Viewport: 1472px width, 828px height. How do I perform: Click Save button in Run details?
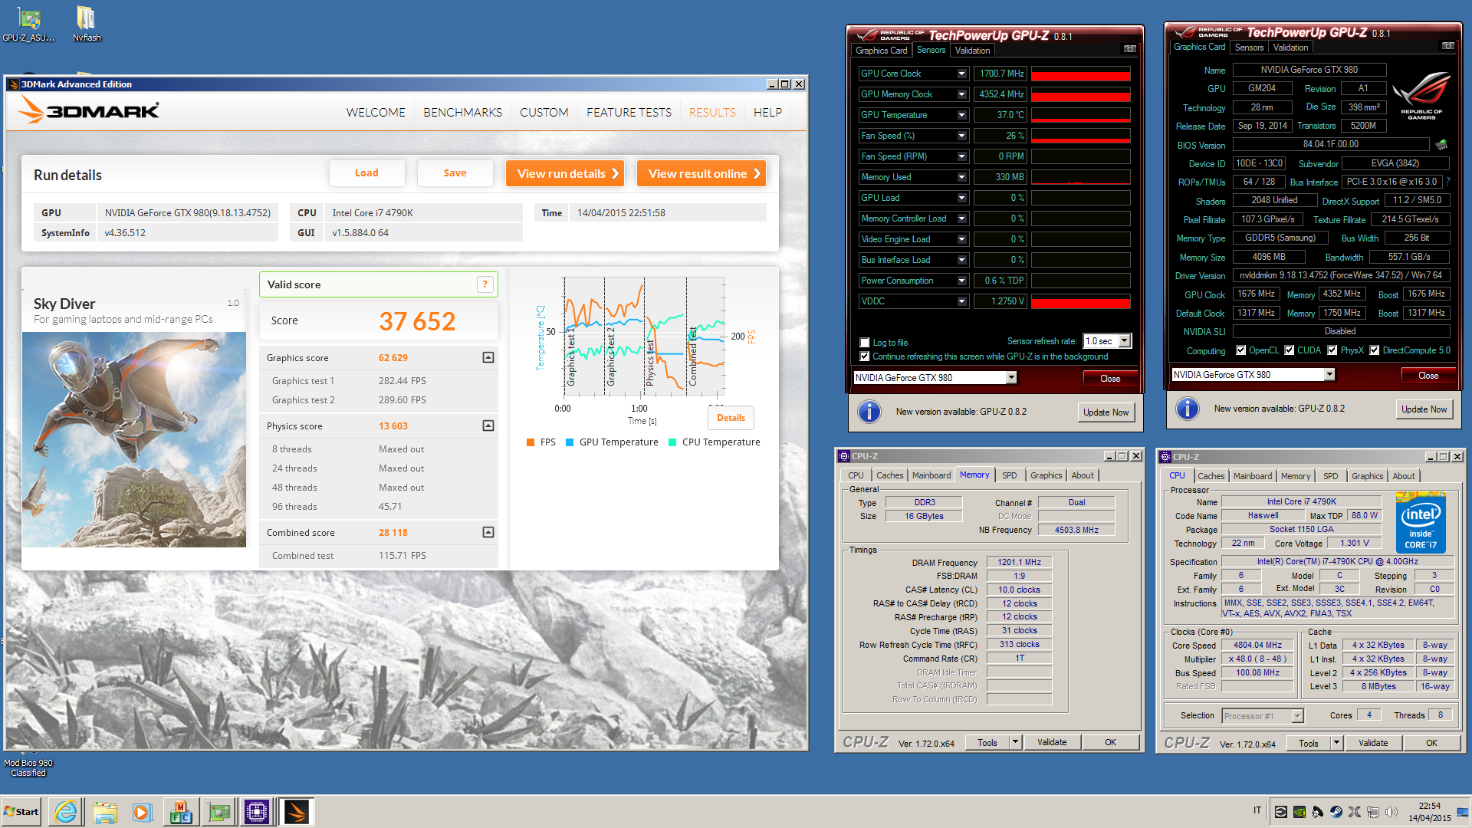pos(455,173)
